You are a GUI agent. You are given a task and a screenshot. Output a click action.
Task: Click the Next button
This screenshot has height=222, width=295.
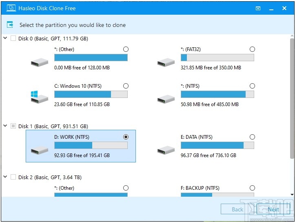pos(273,209)
